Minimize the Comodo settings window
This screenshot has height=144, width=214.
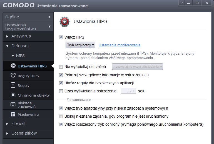(189, 3)
